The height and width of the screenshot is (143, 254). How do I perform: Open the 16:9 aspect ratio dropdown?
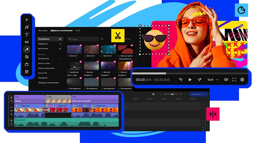tap(212, 80)
